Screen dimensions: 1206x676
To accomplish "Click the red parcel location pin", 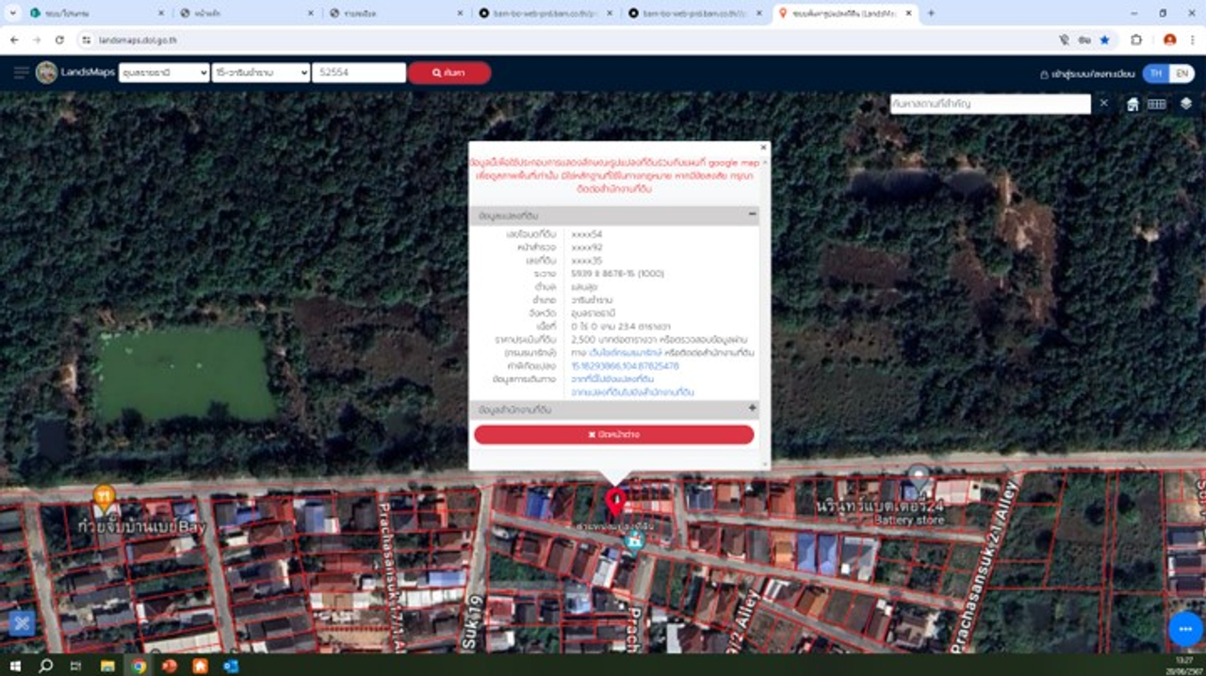I will tap(615, 502).
